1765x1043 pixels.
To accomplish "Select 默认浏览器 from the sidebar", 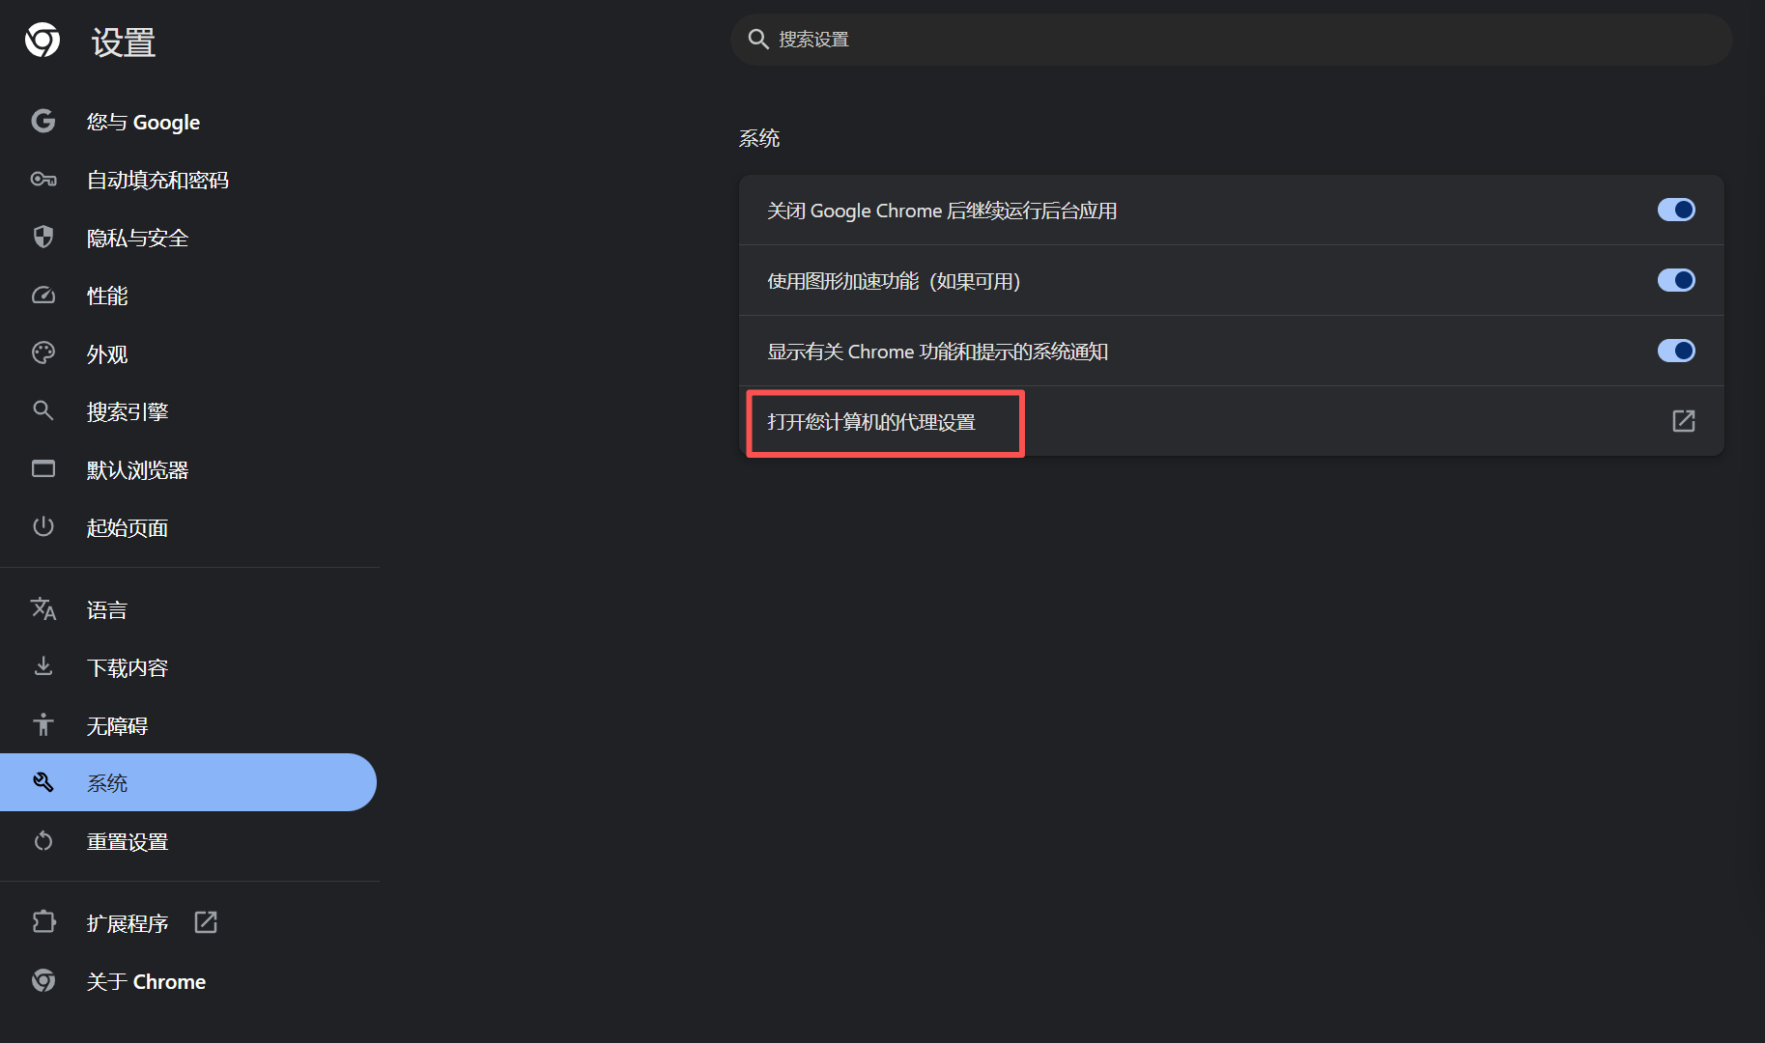I will pos(137,470).
